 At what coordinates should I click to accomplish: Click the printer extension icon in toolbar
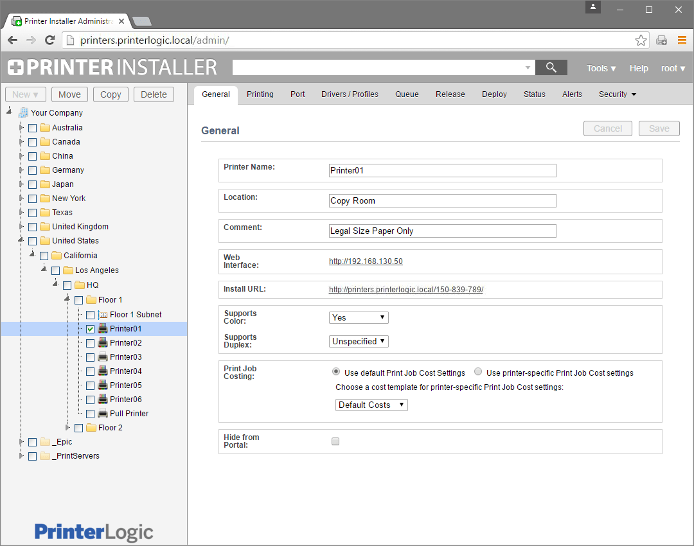661,40
